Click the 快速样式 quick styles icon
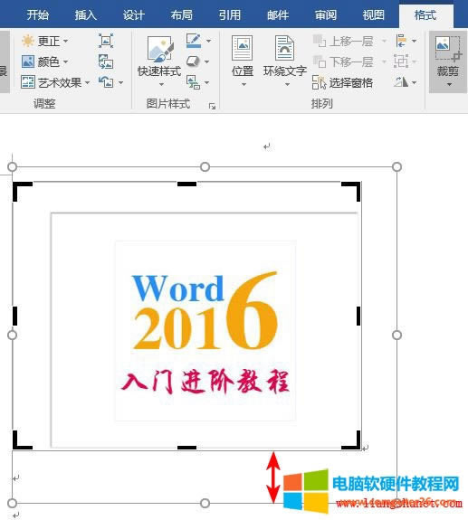The image size is (468, 520). click(x=160, y=49)
